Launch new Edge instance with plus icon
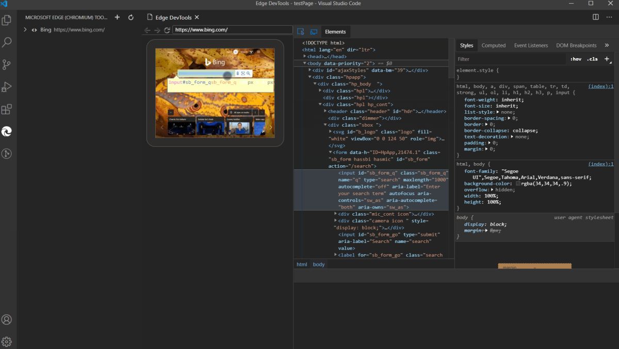The width and height of the screenshot is (619, 349). [117, 17]
